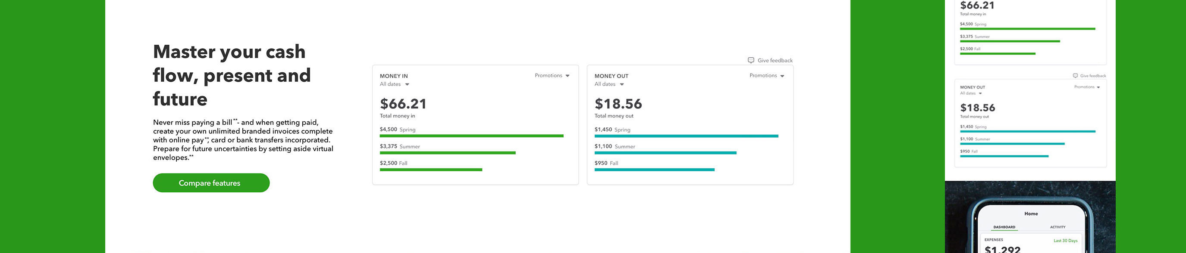
Task: Open the Give feedback link above Money Out card
Action: pos(775,61)
